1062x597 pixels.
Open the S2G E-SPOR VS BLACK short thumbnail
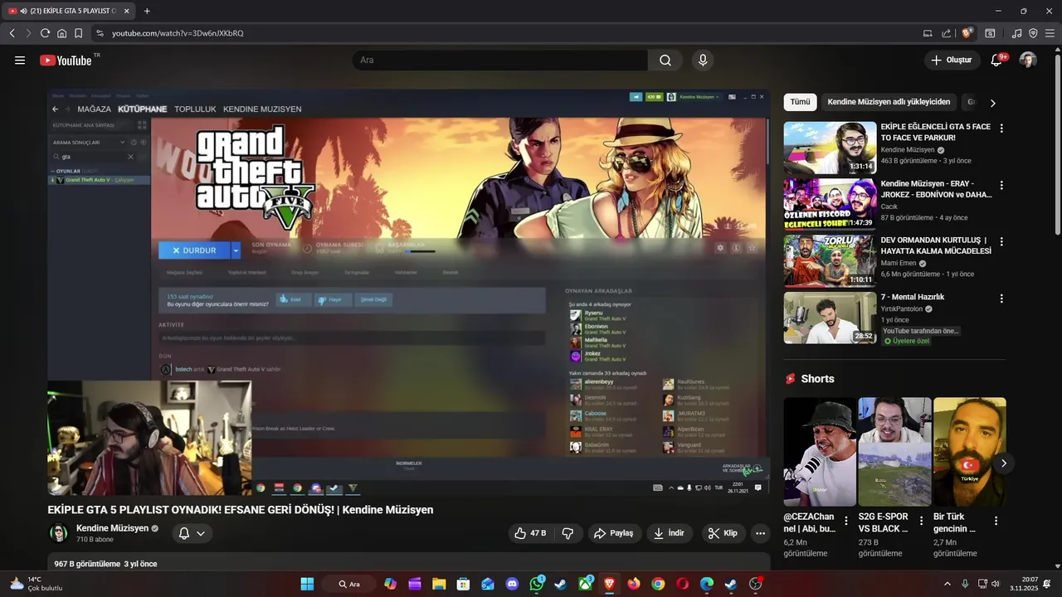click(894, 452)
